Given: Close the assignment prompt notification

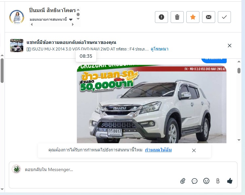Looking at the screenshot, I should click(194, 150).
